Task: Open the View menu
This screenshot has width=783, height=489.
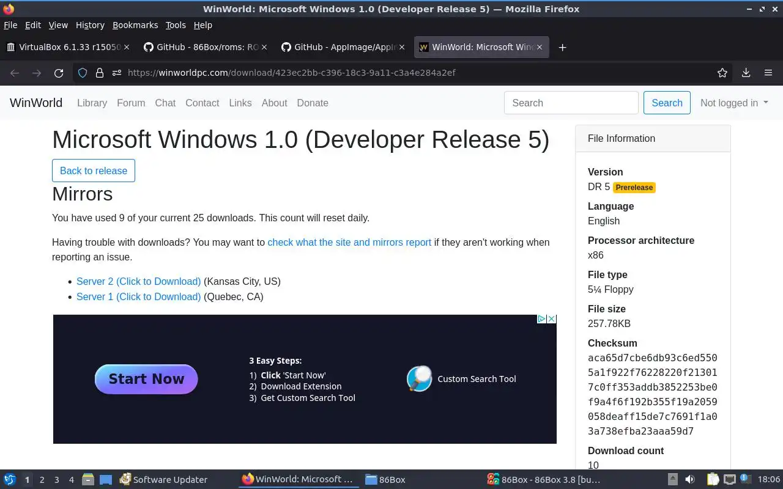Action: (58, 25)
